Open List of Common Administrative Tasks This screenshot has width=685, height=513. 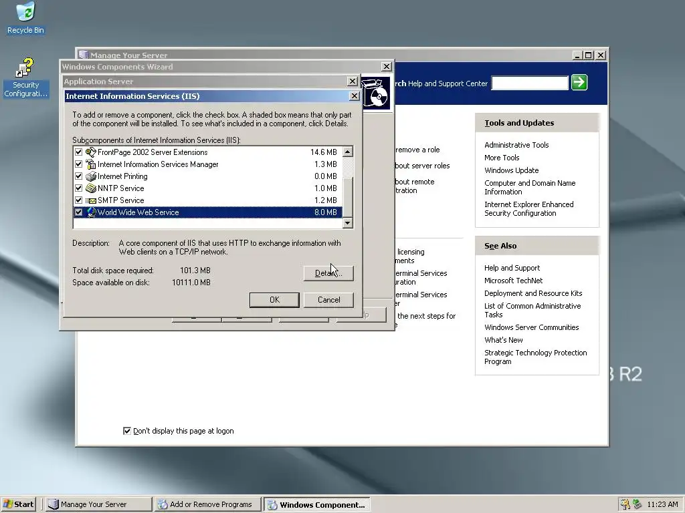[x=532, y=310]
